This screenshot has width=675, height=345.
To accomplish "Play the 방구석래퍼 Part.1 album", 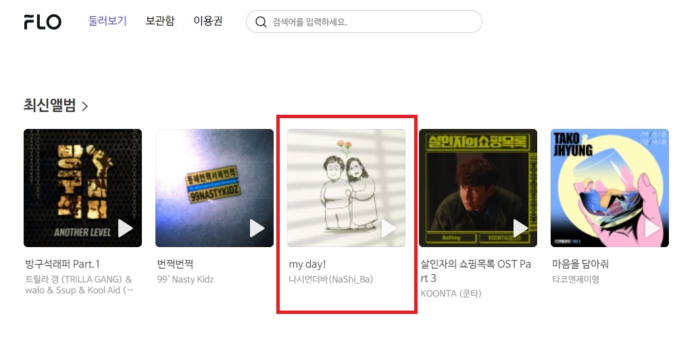I will tap(125, 228).
